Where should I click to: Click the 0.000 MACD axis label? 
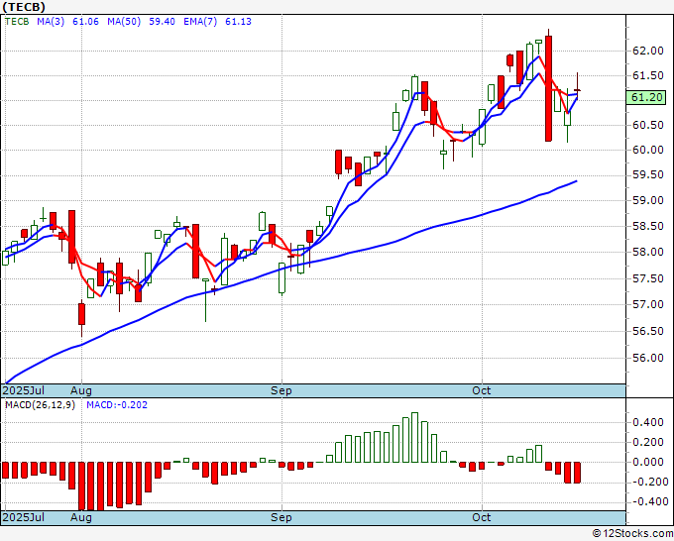pos(648,462)
